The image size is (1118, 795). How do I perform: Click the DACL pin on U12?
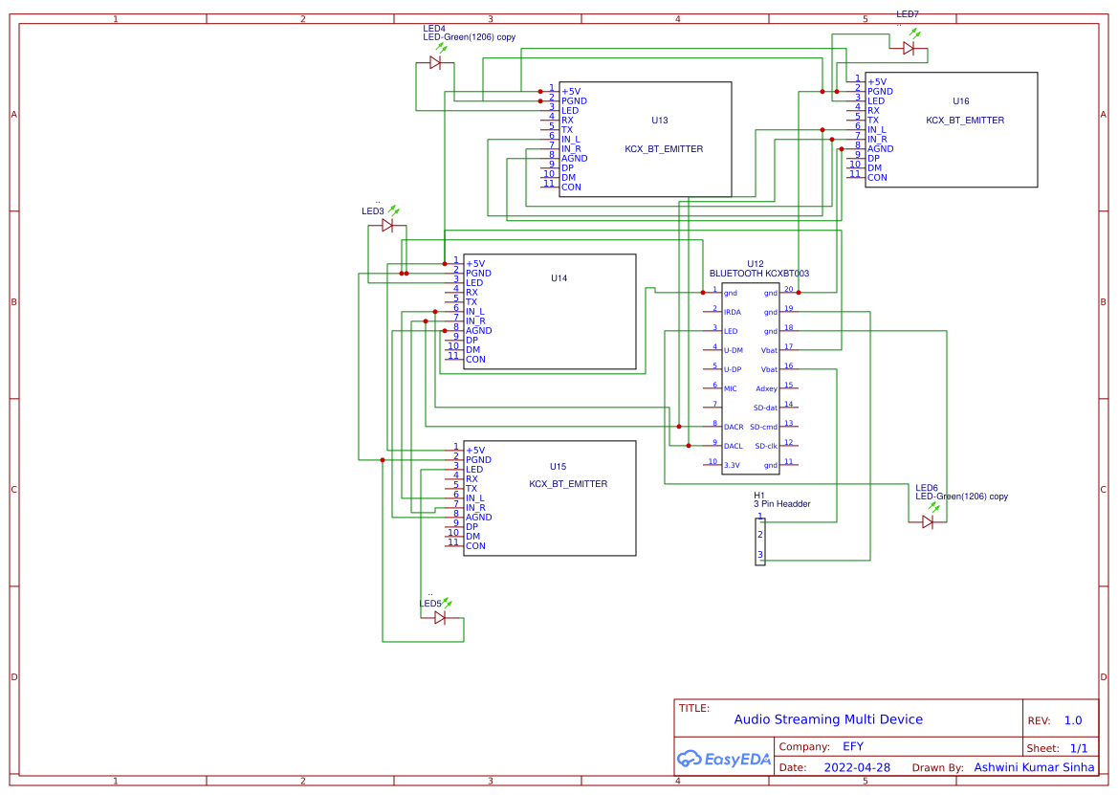[733, 446]
